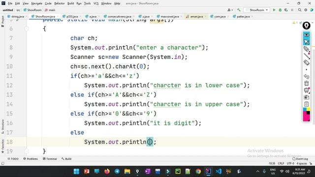Open the Help menu
315x177 pixels.
[x=117, y=3]
